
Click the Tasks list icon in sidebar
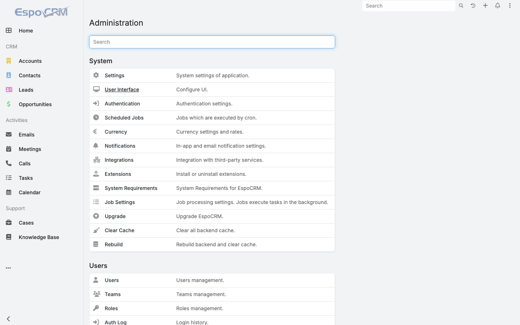click(x=9, y=178)
